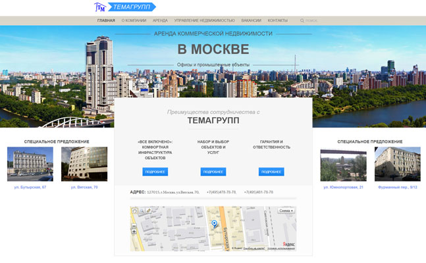Open the О КОМПАНИИ menu item

(x=134, y=20)
